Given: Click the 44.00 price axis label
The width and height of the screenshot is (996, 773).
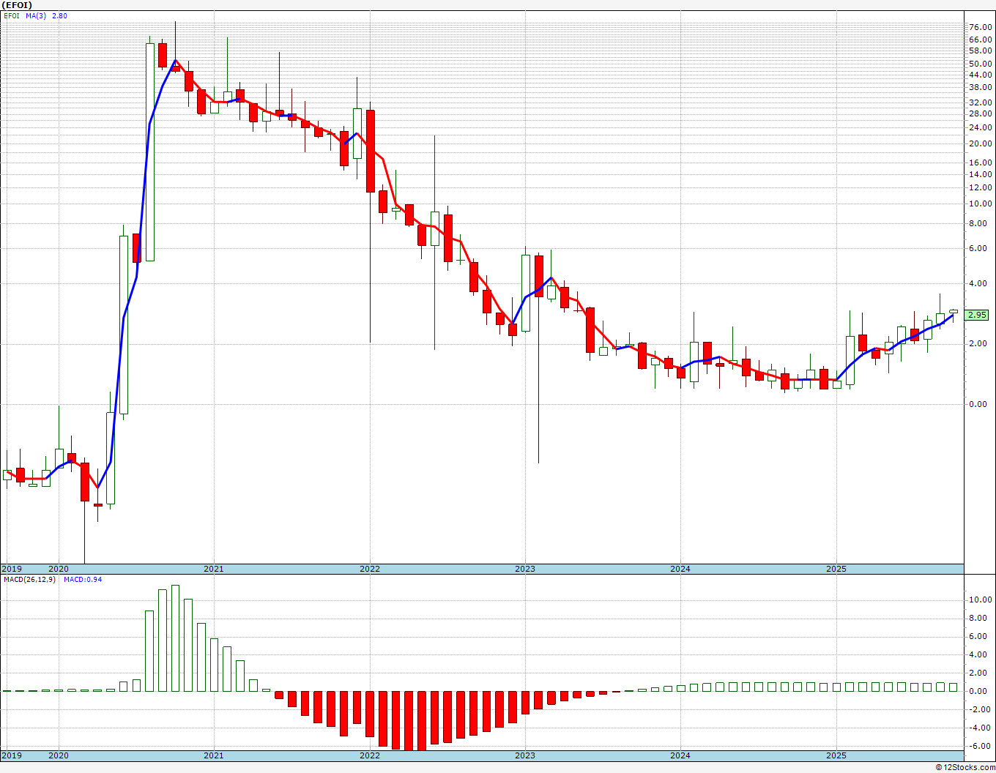Looking at the screenshot, I should (980, 75).
